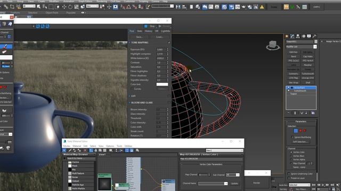Viewport: 341px width, 191px height.
Task: Open the Modes menu in Material Editor
Action: (67, 146)
